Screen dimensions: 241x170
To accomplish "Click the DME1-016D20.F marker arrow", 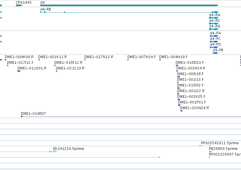I will pyautogui.click(x=177, y=65).
